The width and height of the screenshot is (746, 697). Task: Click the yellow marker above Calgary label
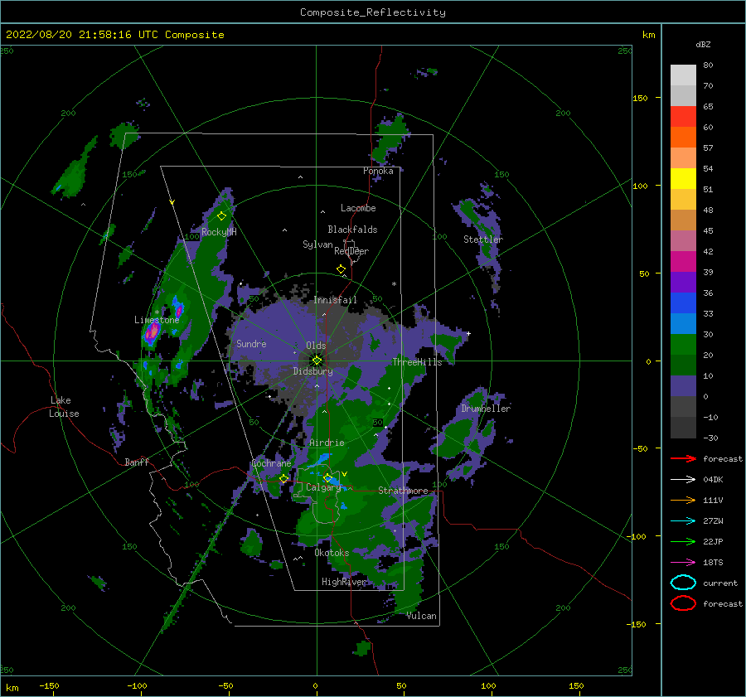[327, 477]
